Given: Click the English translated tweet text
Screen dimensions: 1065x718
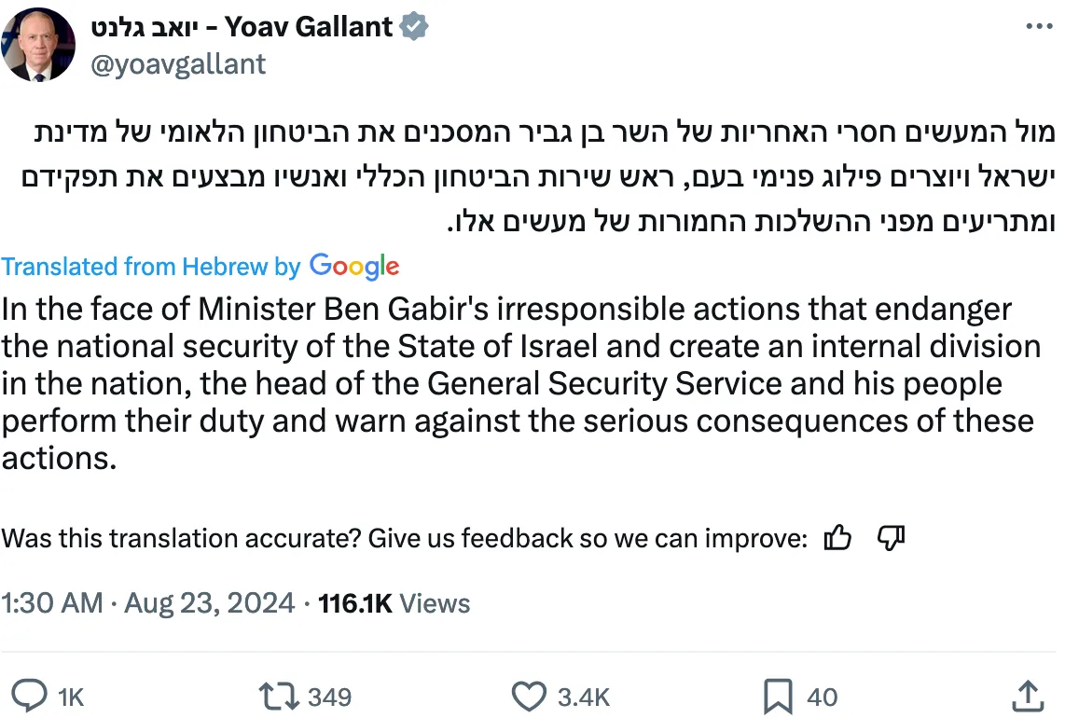Looking at the screenshot, I should [x=520, y=382].
